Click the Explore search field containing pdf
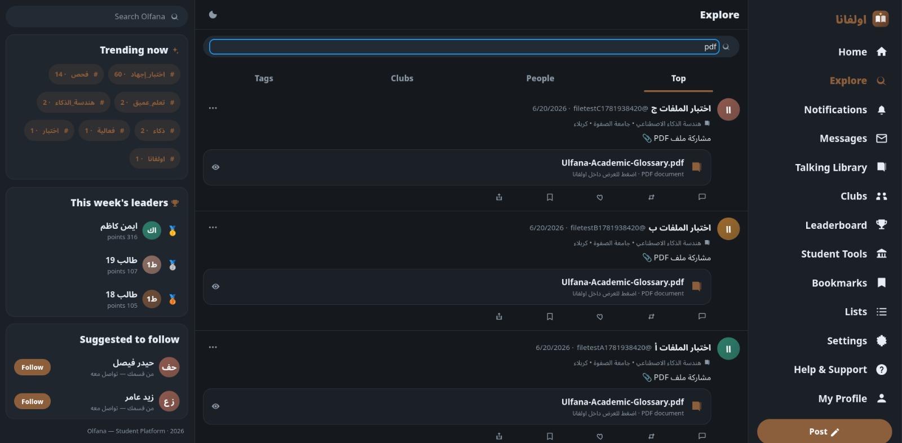Image resolution: width=902 pixels, height=443 pixels. point(464,47)
